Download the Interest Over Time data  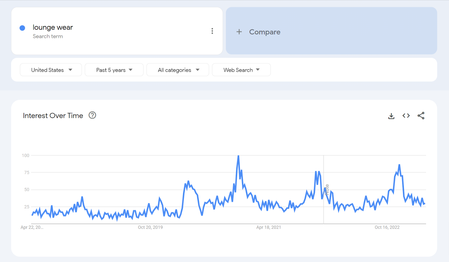[x=391, y=116]
